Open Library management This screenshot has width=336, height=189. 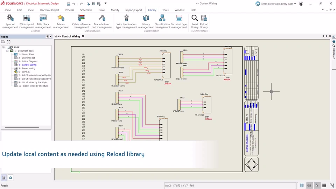coord(146,21)
